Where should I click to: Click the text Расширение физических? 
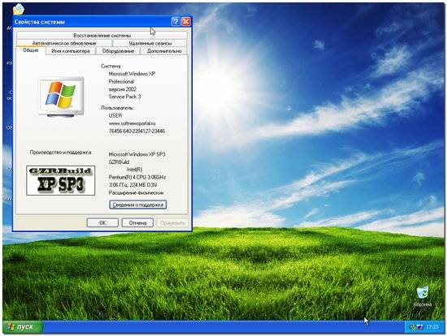coord(137,193)
